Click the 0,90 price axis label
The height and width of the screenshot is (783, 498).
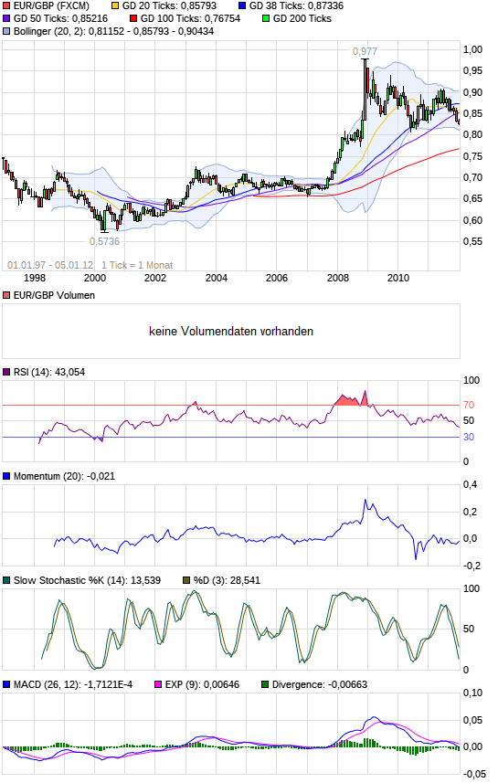tap(472, 92)
